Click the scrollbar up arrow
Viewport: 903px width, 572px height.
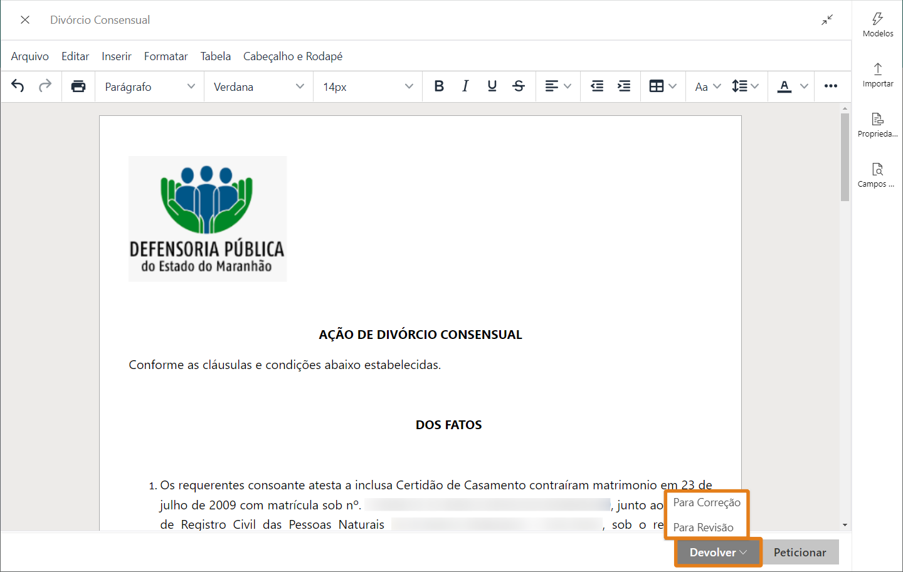tap(845, 108)
